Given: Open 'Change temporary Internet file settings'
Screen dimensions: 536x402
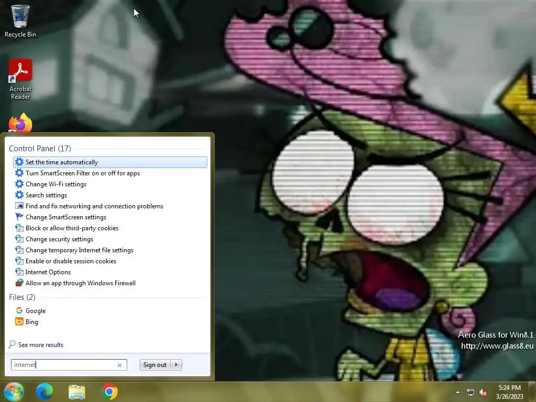Looking at the screenshot, I should pyautogui.click(x=80, y=250).
